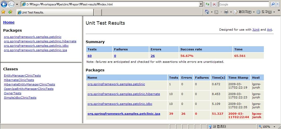Expand the address bar URL dropdown

(x=201, y=4)
